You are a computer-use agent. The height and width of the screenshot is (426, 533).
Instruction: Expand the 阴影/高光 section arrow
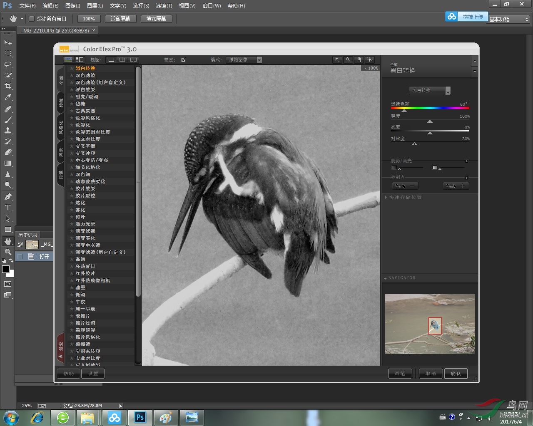467,161
